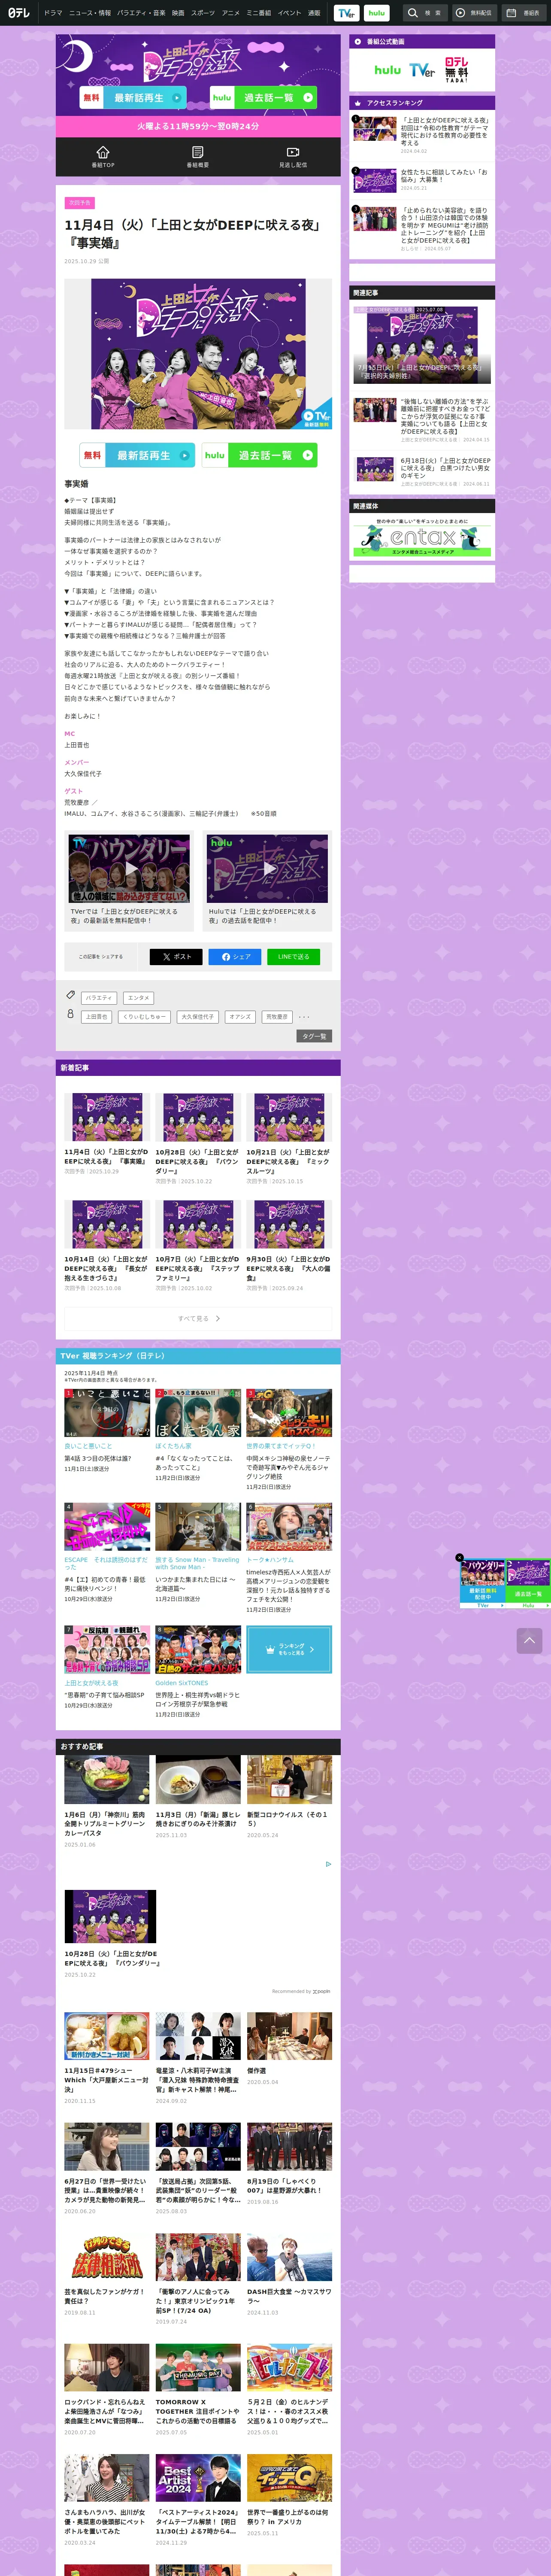Select the くりぃむしちゅー tag
Screen dimensions: 551x2576
point(144,1017)
